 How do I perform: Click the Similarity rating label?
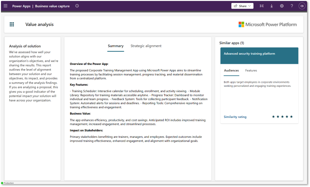coord(235,117)
